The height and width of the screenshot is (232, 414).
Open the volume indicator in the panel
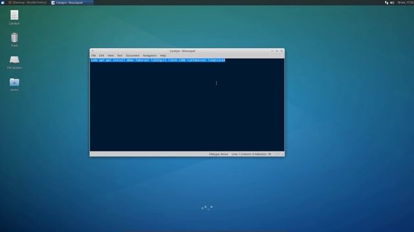tap(392, 3)
